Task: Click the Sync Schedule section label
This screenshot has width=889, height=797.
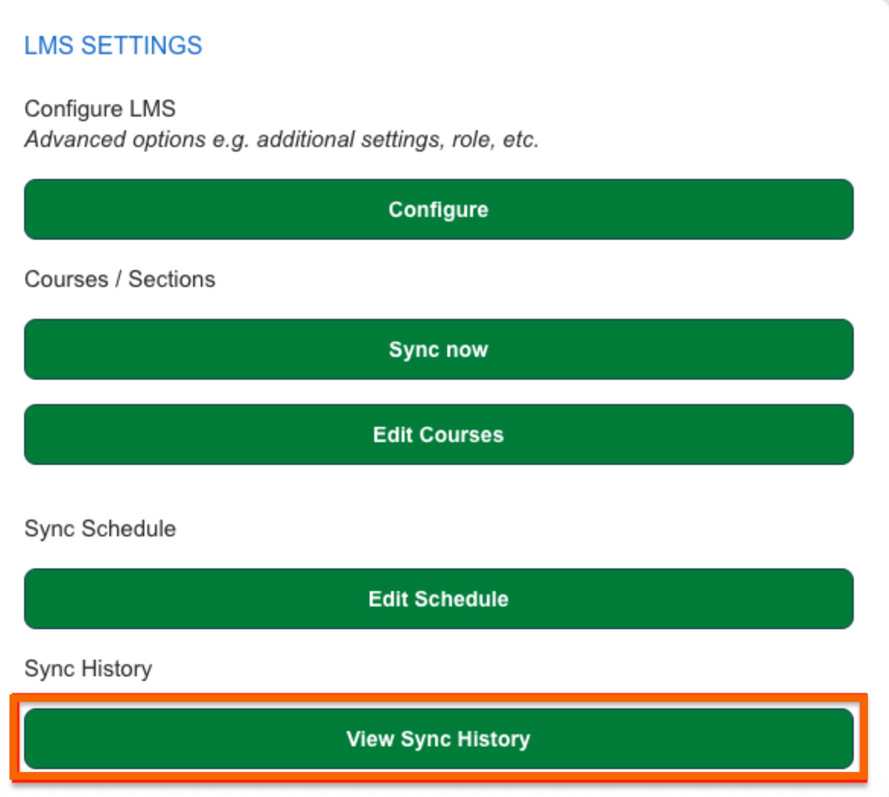Action: pos(100,529)
